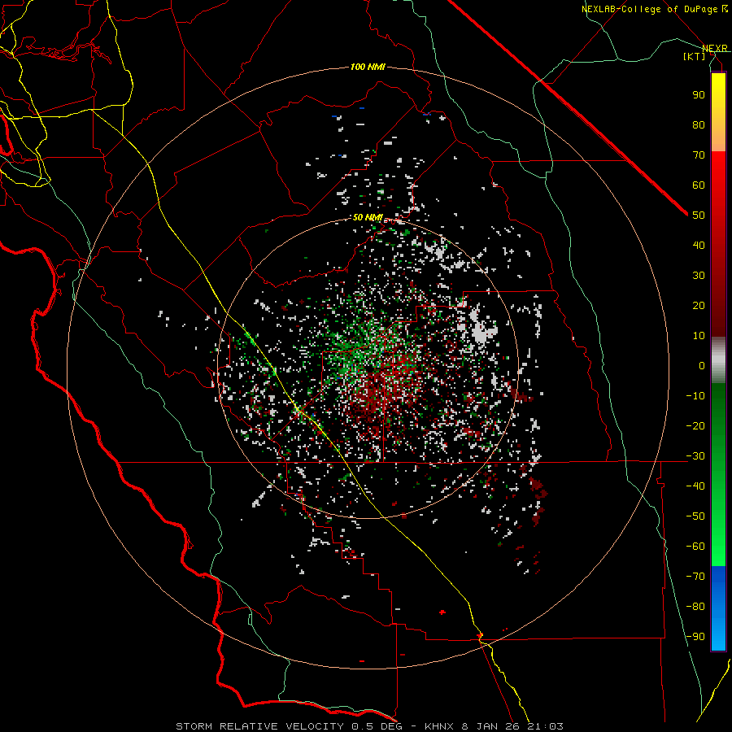
Task: Click the 20 knot scale label
Action: [x=699, y=305]
